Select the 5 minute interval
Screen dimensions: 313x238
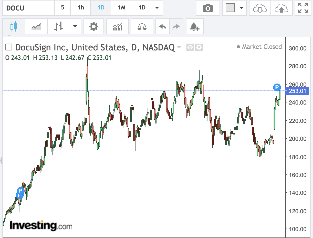pos(62,8)
